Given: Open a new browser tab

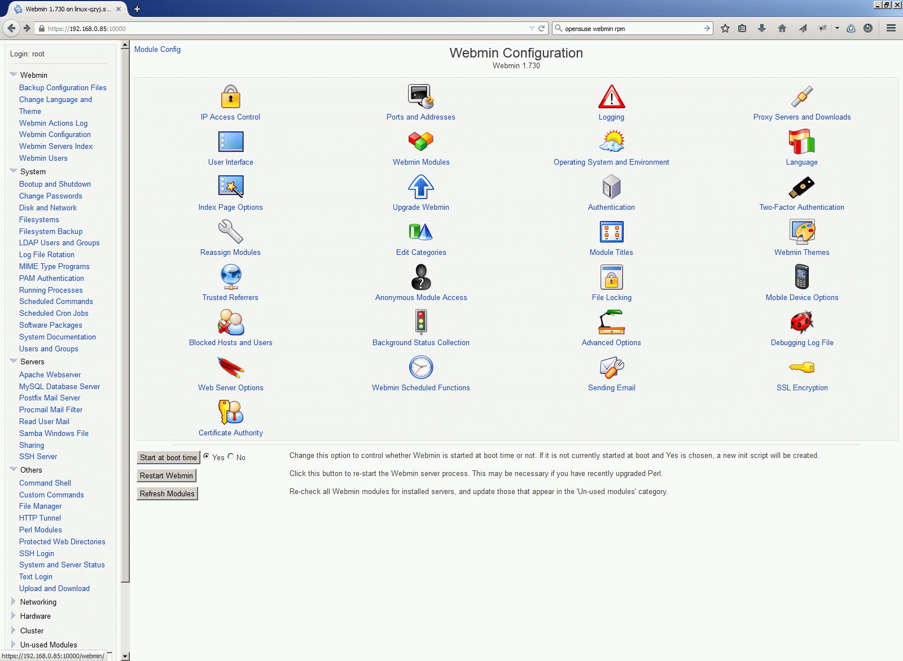Looking at the screenshot, I should tap(137, 9).
